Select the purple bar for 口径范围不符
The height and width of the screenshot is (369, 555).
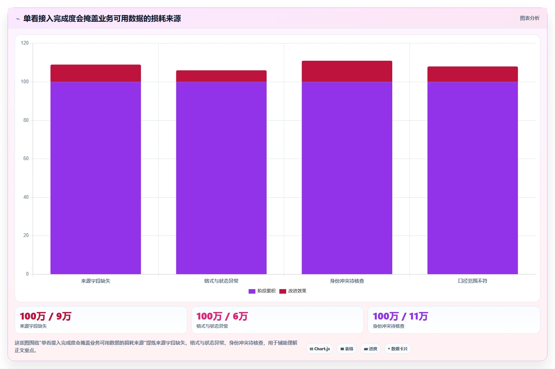[472, 178]
